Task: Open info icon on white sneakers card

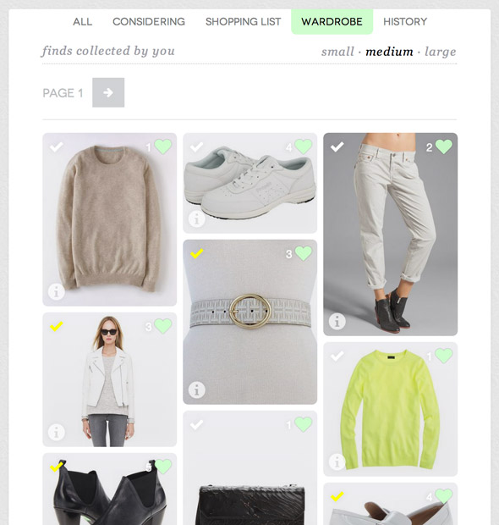Action: point(197,219)
